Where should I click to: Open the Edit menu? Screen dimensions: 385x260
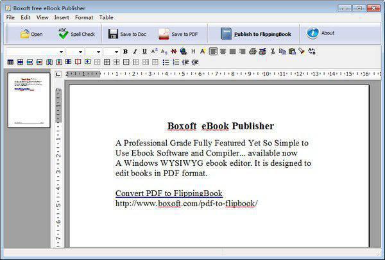click(26, 17)
